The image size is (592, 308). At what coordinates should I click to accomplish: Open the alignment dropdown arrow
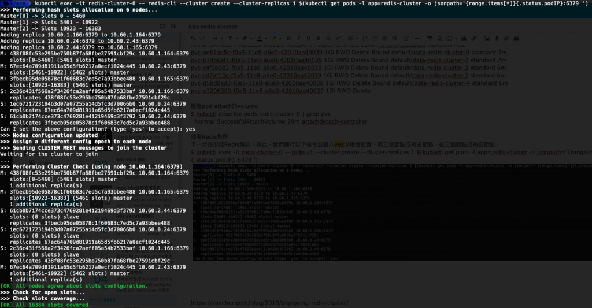(357, 38)
